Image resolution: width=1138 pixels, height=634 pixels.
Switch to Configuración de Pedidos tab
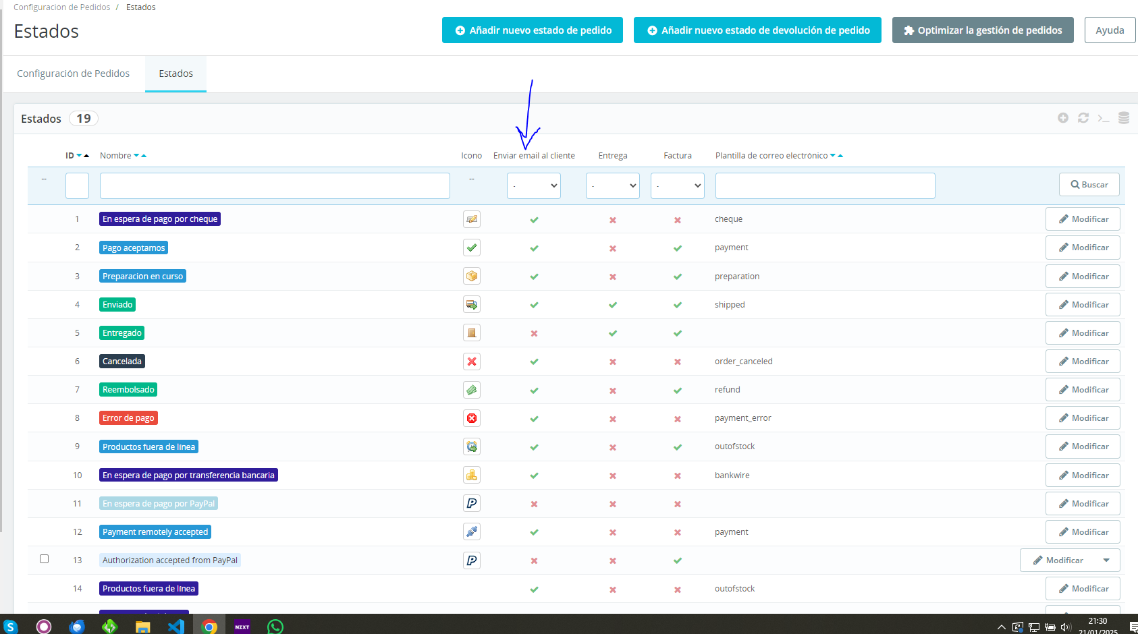click(74, 74)
